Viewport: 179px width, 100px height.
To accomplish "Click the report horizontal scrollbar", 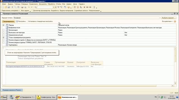I will pos(88,86).
